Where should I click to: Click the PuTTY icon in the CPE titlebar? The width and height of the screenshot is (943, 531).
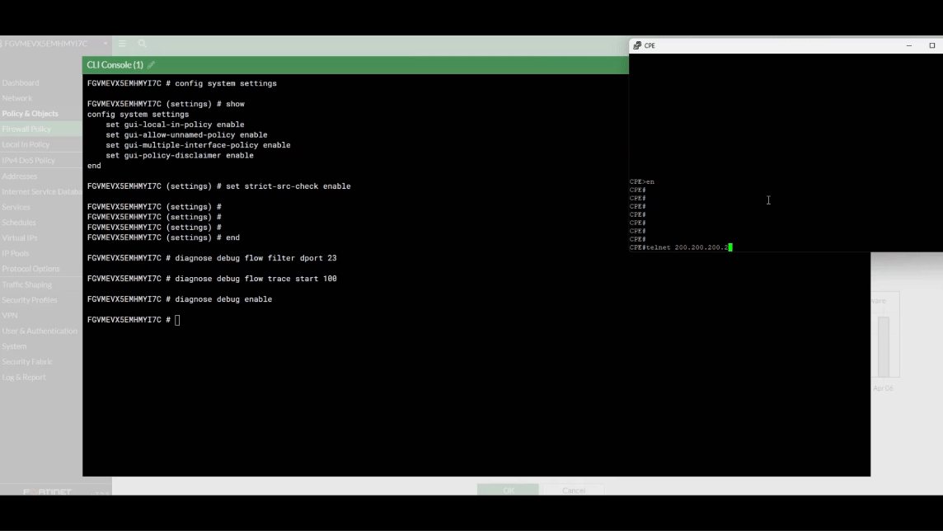click(636, 45)
